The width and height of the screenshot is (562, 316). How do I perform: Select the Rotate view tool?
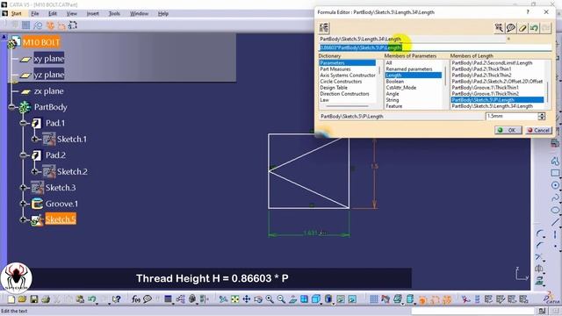click(x=258, y=298)
